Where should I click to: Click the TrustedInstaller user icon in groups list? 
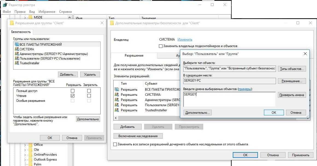click(17, 63)
